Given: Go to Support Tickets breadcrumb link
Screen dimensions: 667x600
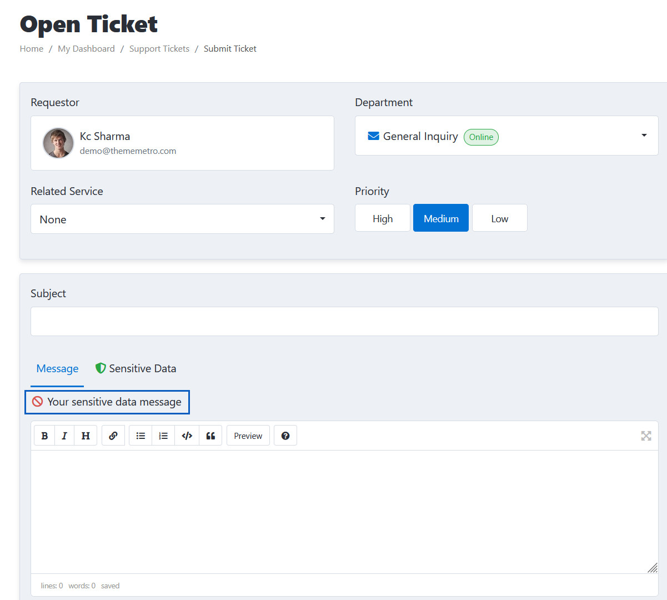Looking at the screenshot, I should coord(159,49).
